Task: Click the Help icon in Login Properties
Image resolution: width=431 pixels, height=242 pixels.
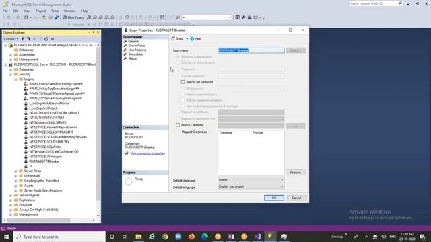Action: pos(192,39)
